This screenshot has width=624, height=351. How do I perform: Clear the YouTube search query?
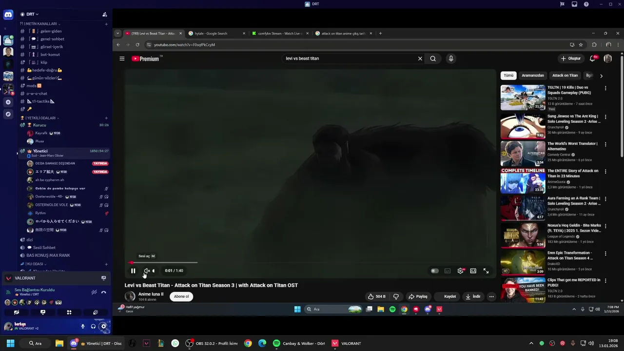click(x=420, y=58)
